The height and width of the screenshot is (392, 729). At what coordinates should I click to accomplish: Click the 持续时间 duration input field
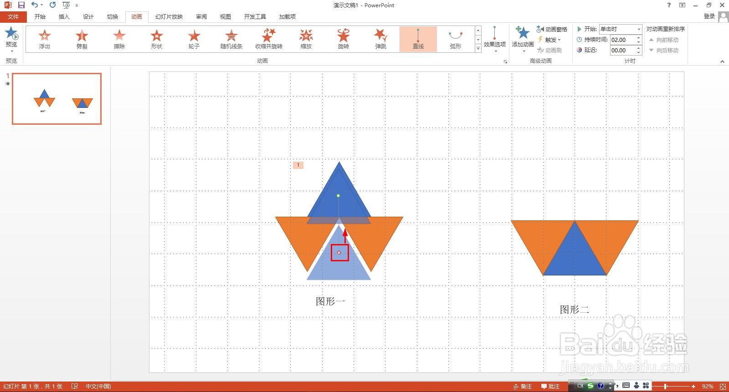(623, 40)
